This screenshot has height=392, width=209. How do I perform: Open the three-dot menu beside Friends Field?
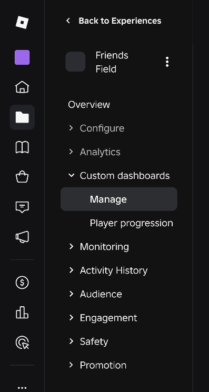click(x=167, y=62)
